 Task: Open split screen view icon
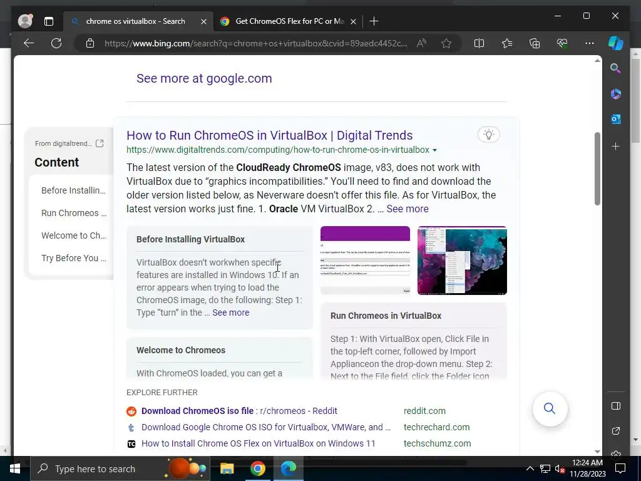pyautogui.click(x=479, y=43)
